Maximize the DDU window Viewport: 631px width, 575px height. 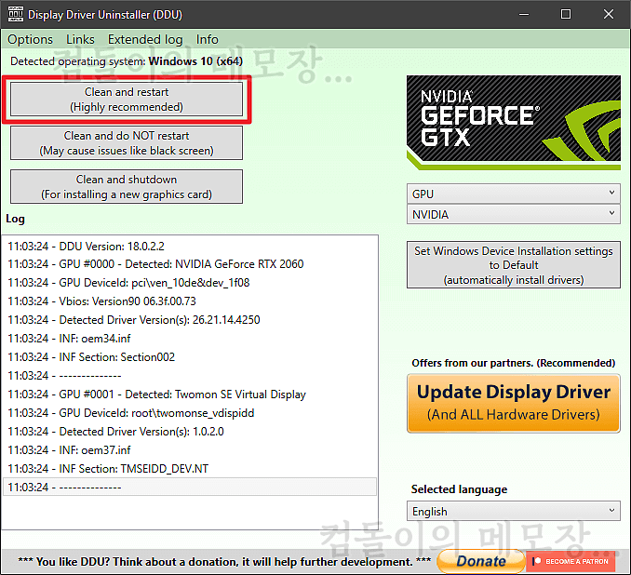(566, 14)
